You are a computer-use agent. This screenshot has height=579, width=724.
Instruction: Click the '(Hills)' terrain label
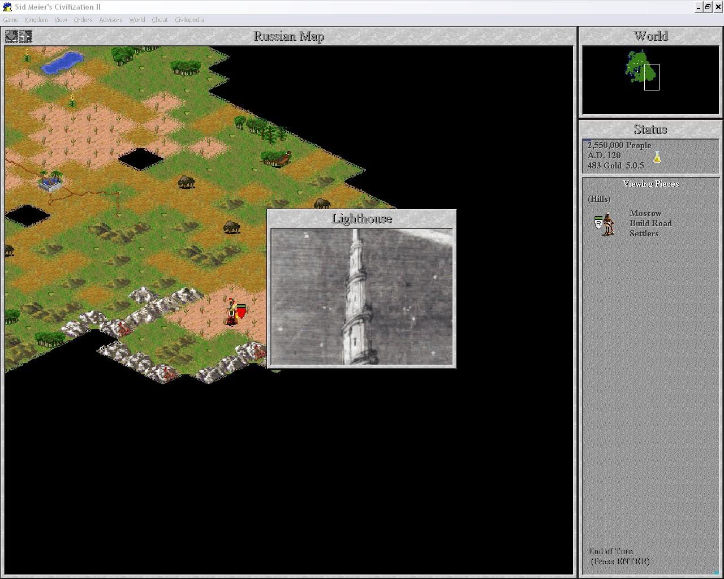coord(599,199)
